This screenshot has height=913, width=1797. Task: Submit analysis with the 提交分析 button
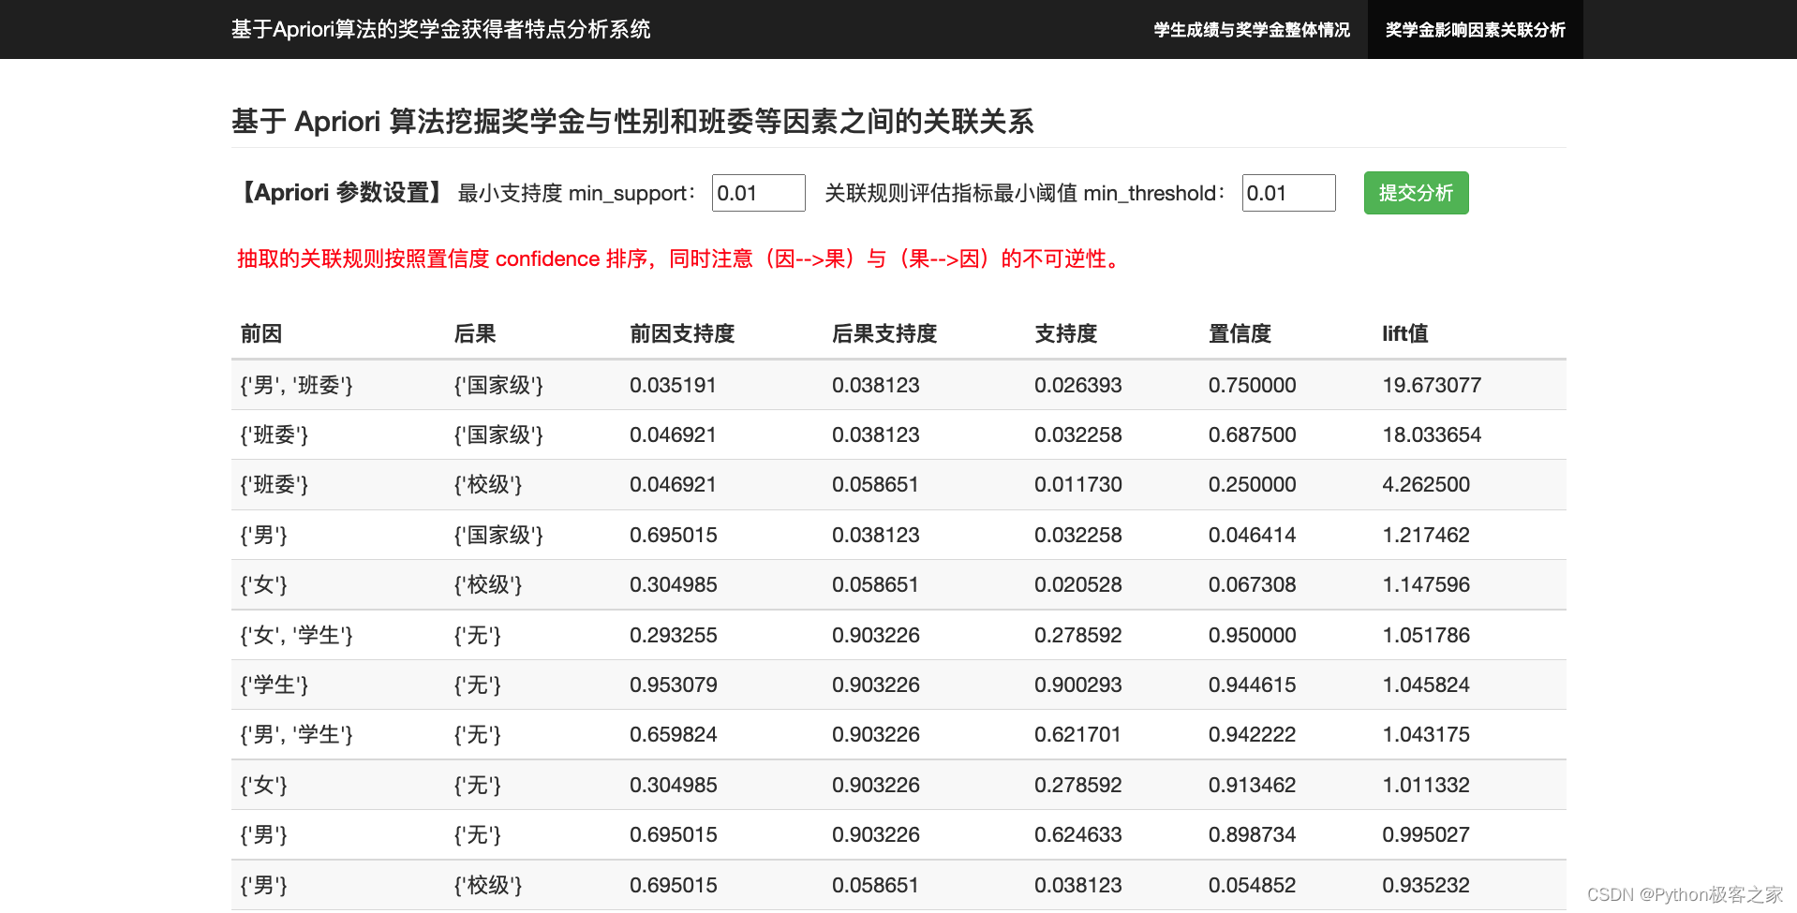pyautogui.click(x=1416, y=193)
